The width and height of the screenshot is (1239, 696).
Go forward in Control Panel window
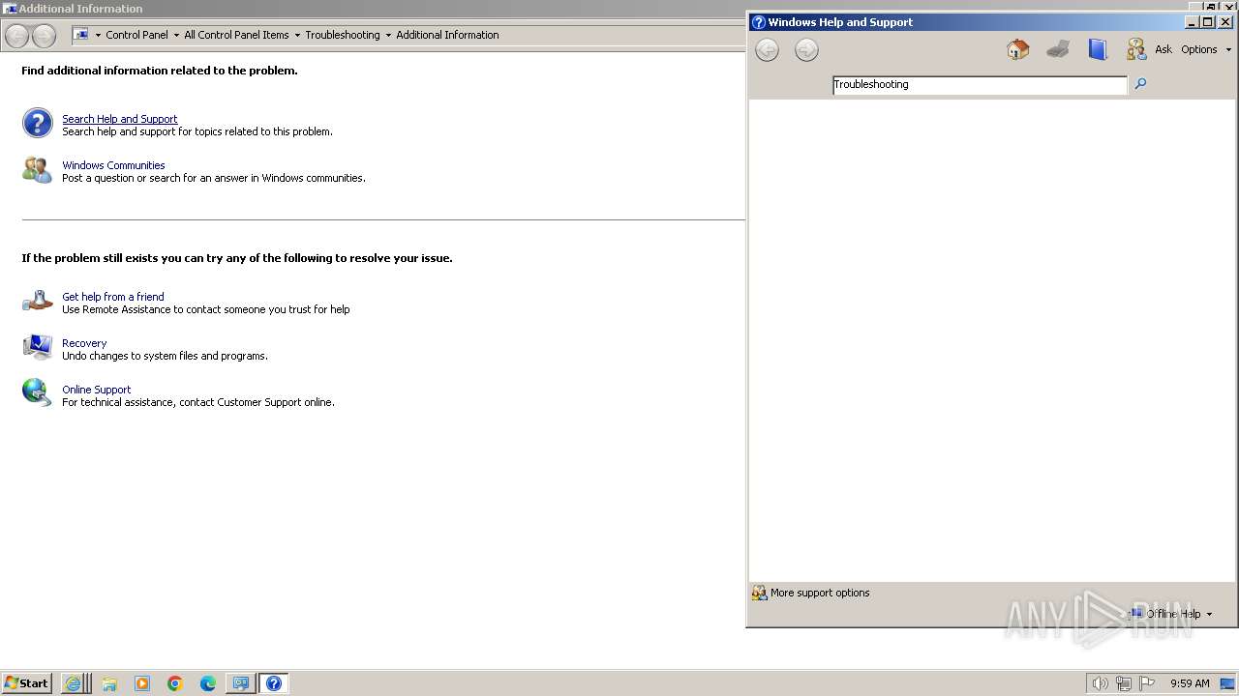click(44, 36)
